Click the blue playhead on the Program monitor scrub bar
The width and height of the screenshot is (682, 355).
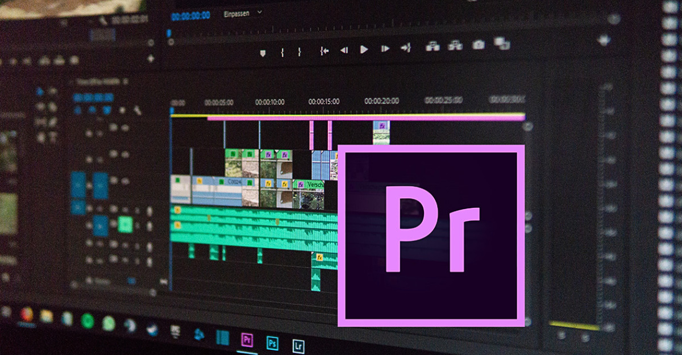point(169,34)
